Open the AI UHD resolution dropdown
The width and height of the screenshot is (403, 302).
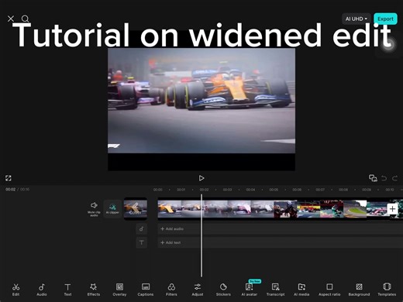point(356,19)
